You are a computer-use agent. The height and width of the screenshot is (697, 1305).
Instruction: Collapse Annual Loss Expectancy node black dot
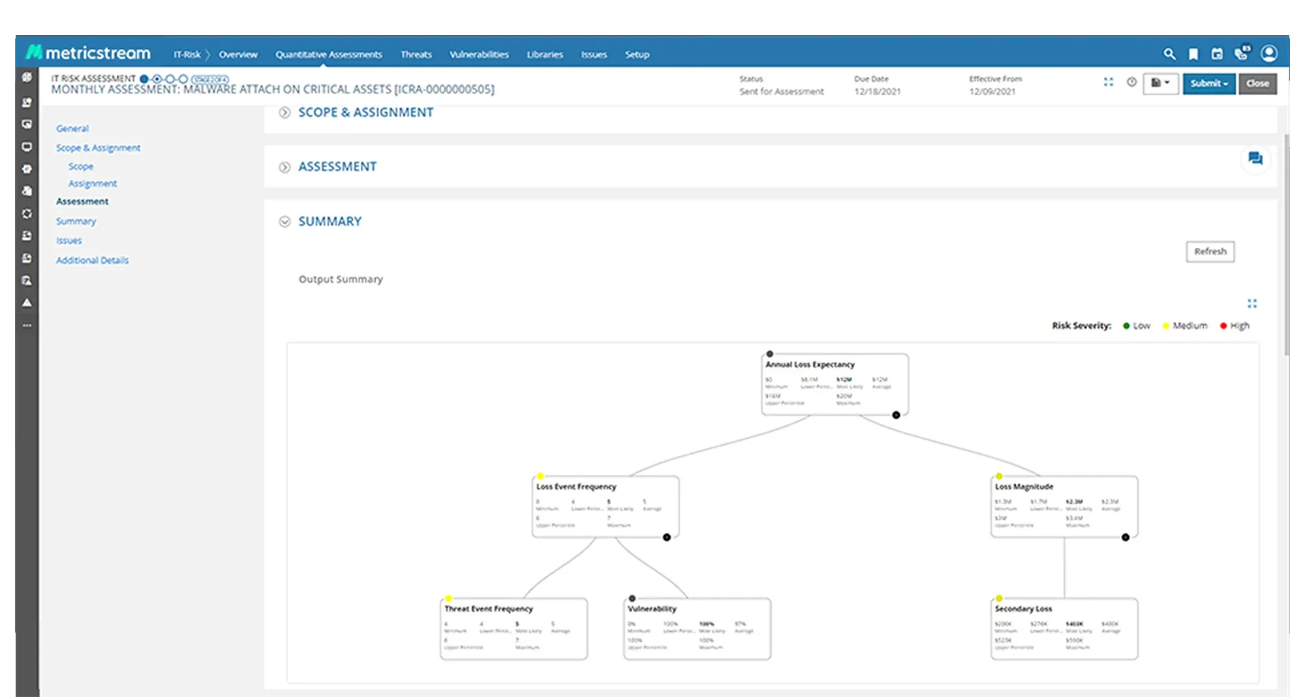[897, 415]
